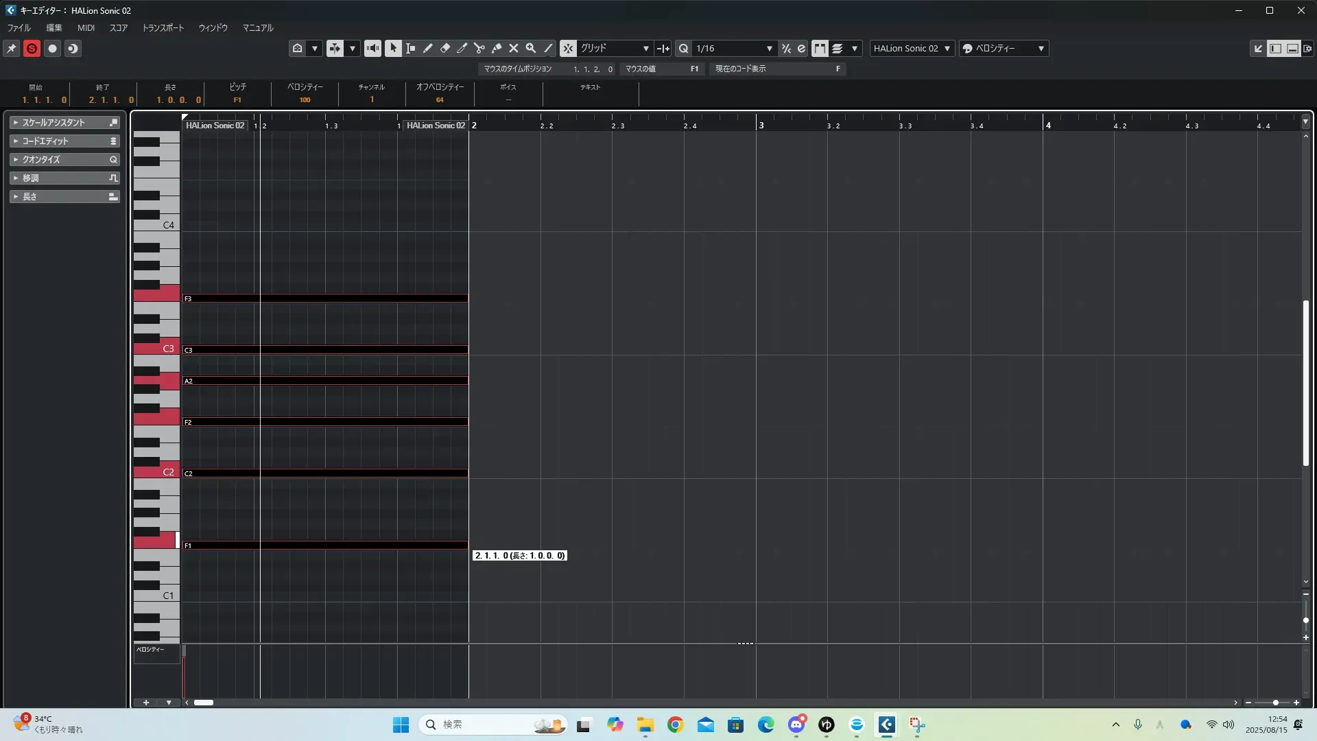This screenshot has width=1317, height=741.
Task: Select the Object Selection arrow tool
Action: [393, 48]
